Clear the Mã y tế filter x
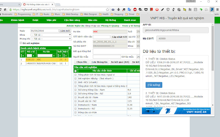The height and width of the screenshot is (137, 220). 34,55
